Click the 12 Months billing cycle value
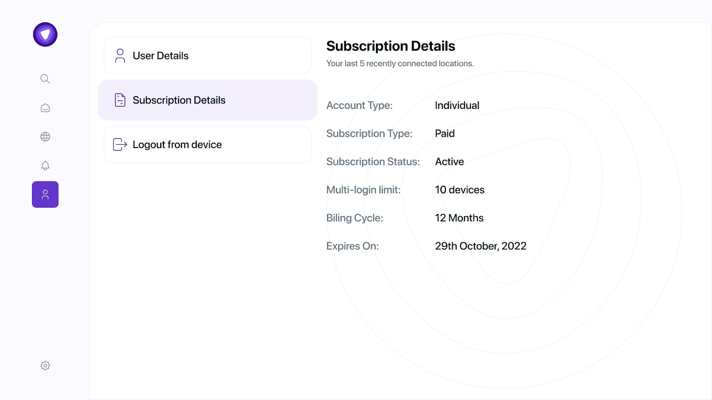This screenshot has width=712, height=400. tap(459, 218)
